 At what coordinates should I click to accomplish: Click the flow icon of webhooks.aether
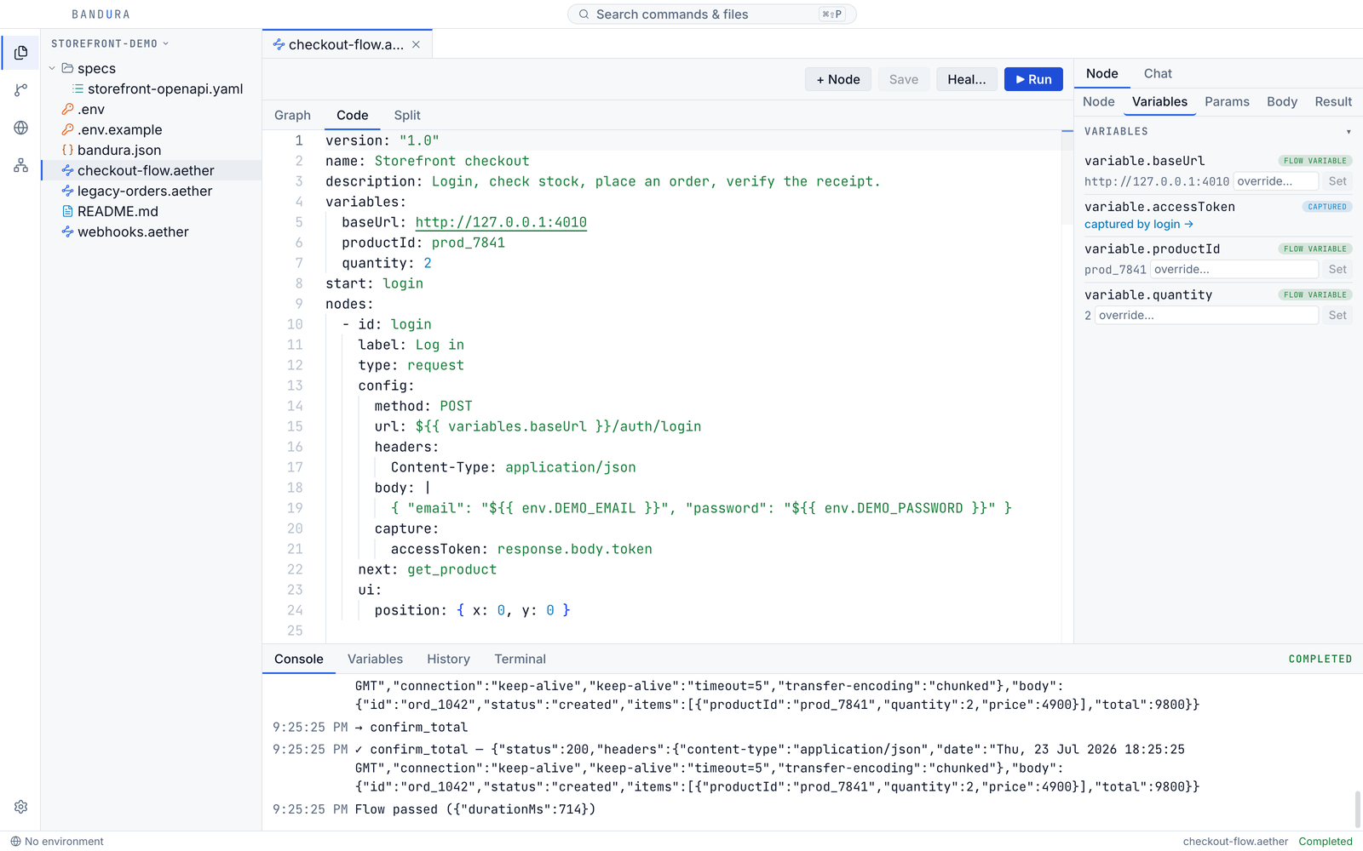pyautogui.click(x=67, y=231)
